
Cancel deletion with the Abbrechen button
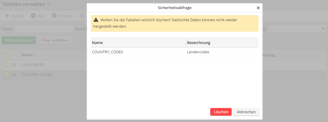pos(246,112)
